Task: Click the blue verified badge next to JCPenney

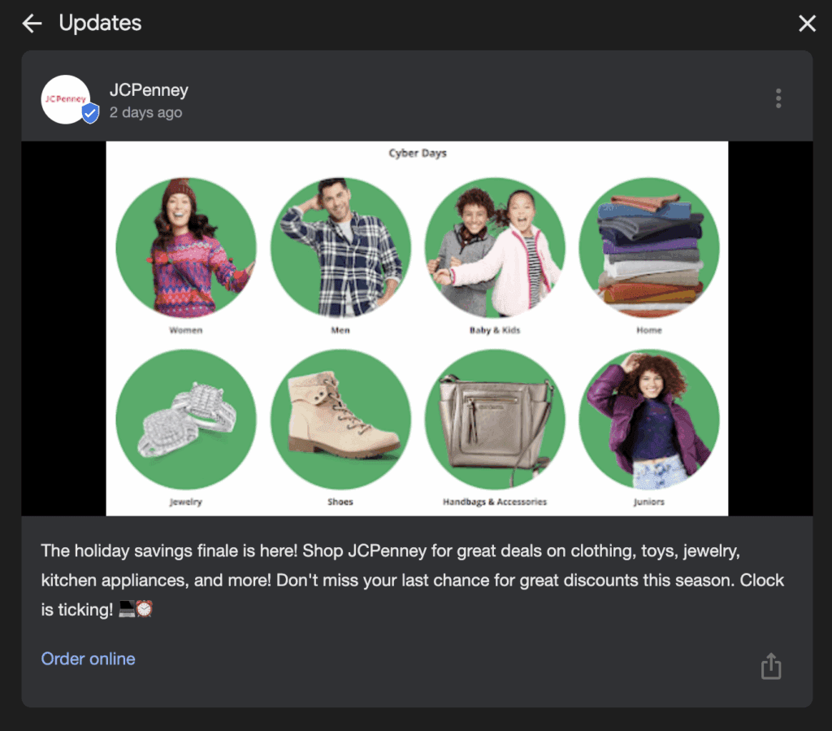Action: [91, 115]
